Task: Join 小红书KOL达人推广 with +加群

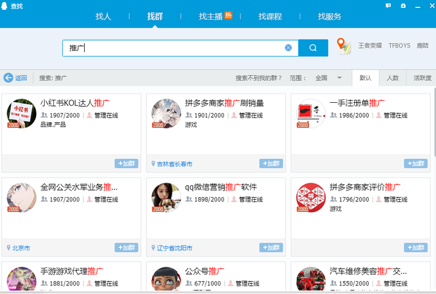Action: [x=126, y=163]
